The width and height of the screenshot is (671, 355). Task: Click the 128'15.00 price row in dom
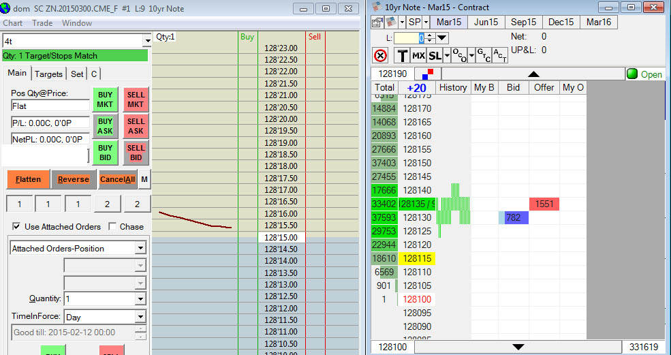(x=281, y=237)
